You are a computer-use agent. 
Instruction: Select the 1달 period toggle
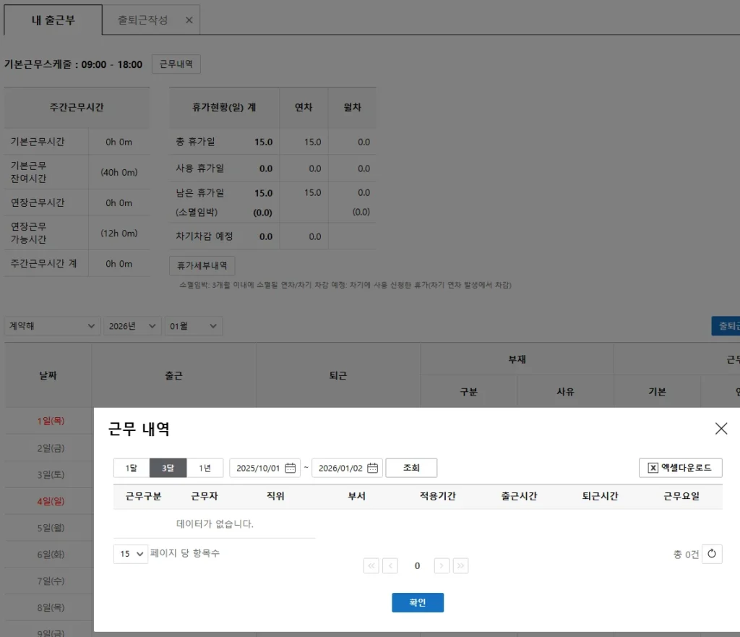(x=132, y=468)
